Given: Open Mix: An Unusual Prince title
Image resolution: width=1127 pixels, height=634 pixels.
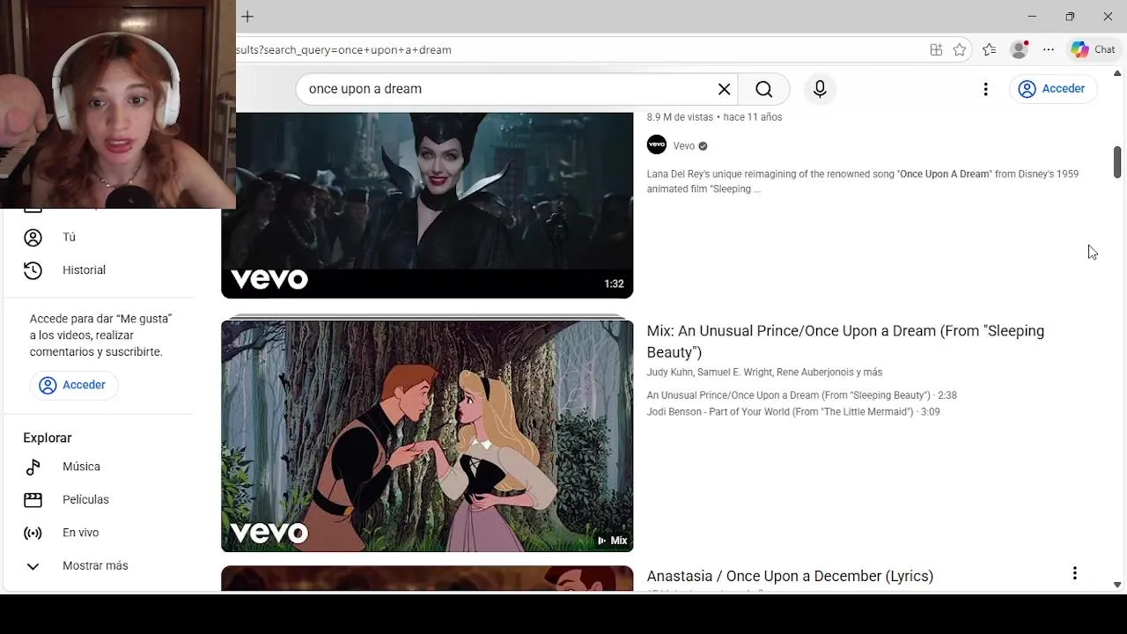Looking at the screenshot, I should click(845, 342).
